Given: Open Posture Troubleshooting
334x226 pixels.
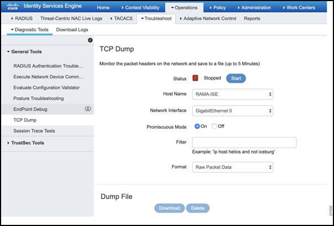Looking at the screenshot, I should tap(39, 98).
